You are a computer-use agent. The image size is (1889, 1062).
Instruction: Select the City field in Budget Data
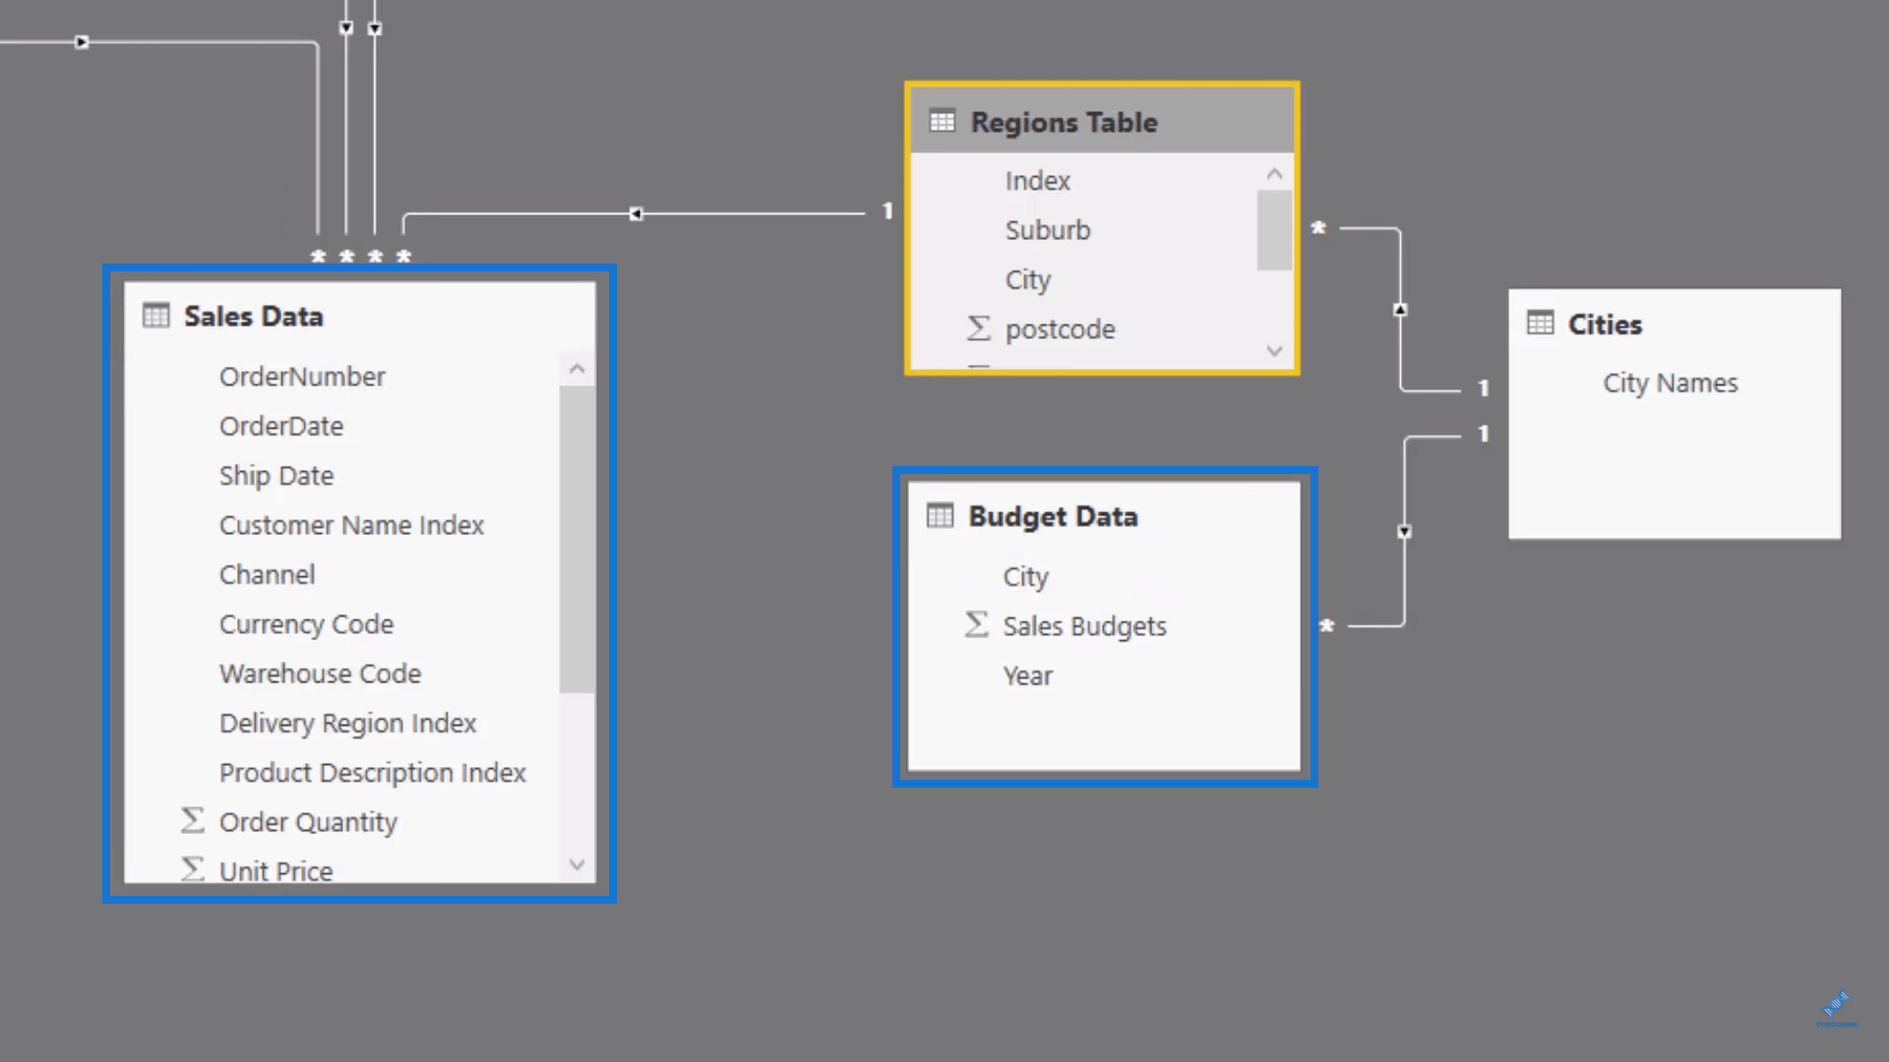pyautogui.click(x=1025, y=575)
